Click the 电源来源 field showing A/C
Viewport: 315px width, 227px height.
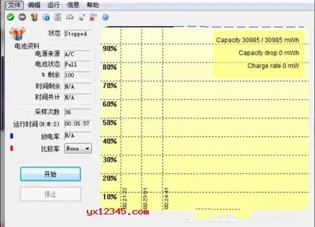[x=77, y=54]
